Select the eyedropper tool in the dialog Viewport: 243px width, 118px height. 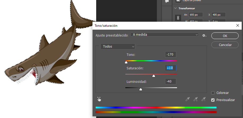(188, 99)
